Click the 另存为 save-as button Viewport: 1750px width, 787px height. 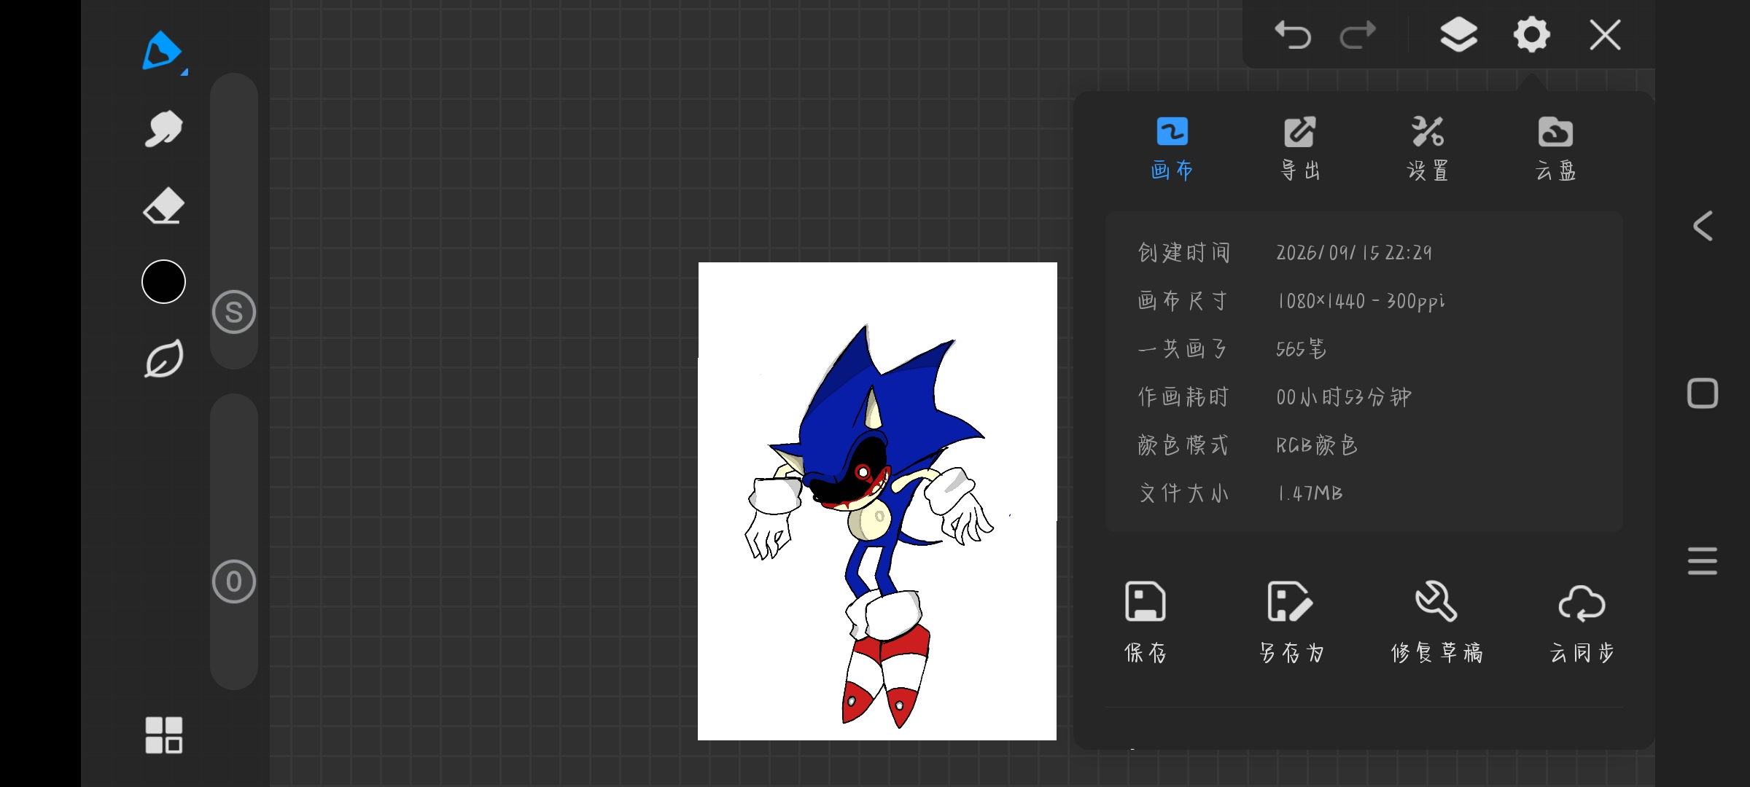coord(1291,622)
